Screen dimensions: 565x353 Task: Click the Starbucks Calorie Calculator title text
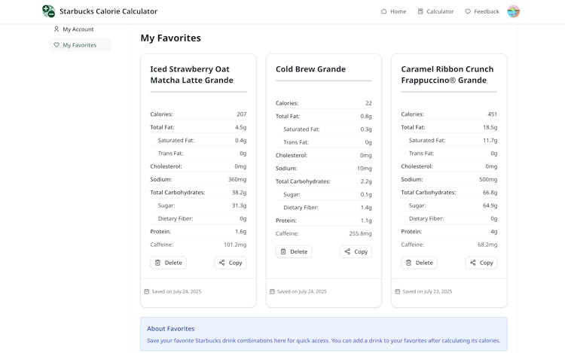(108, 11)
